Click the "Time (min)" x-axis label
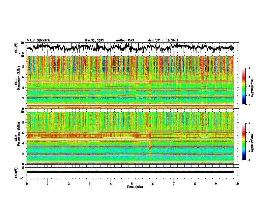 coord(135,187)
